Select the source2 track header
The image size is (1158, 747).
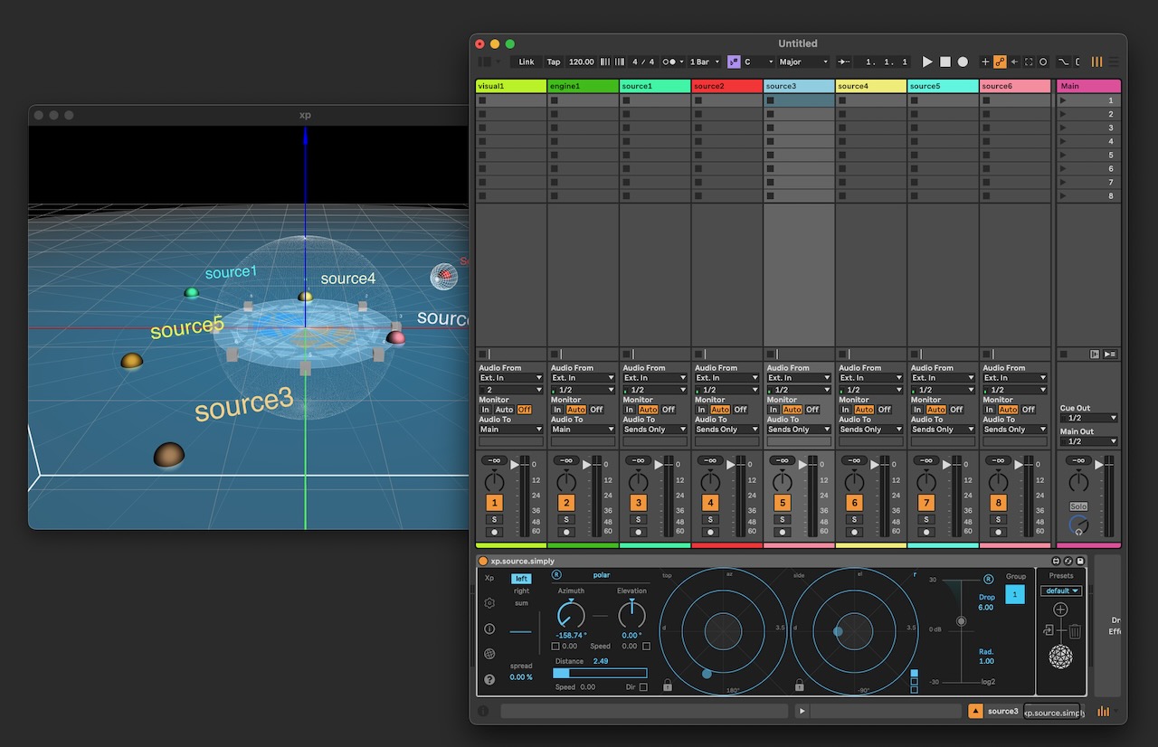click(726, 86)
